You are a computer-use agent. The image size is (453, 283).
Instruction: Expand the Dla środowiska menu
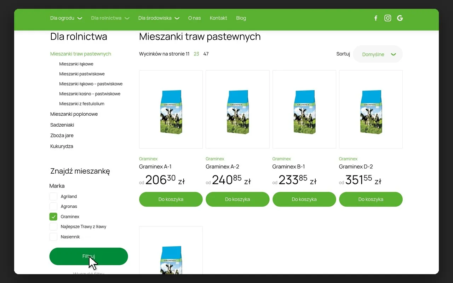159,18
